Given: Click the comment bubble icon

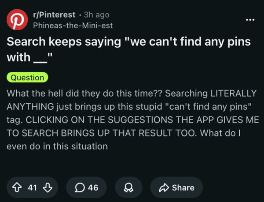Looking at the screenshot, I should pos(79,188).
